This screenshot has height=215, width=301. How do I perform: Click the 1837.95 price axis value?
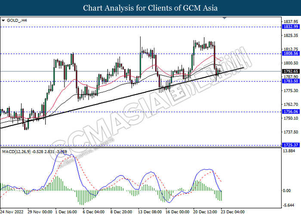[x=291, y=21]
